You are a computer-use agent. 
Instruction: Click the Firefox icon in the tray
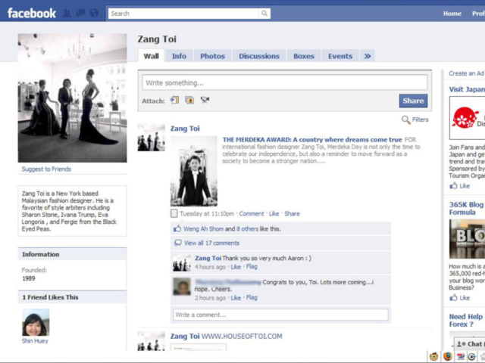pyautogui.click(x=447, y=356)
